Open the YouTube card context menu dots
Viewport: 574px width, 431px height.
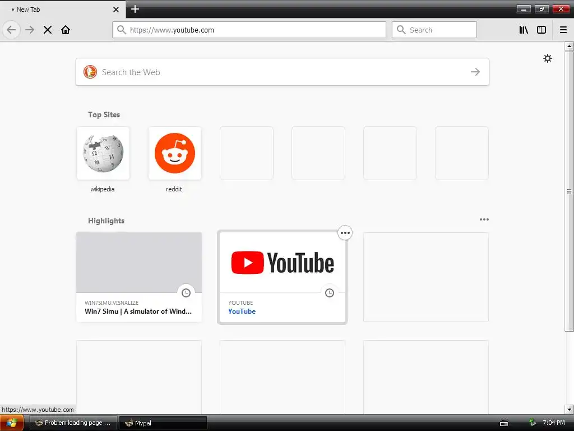345,233
